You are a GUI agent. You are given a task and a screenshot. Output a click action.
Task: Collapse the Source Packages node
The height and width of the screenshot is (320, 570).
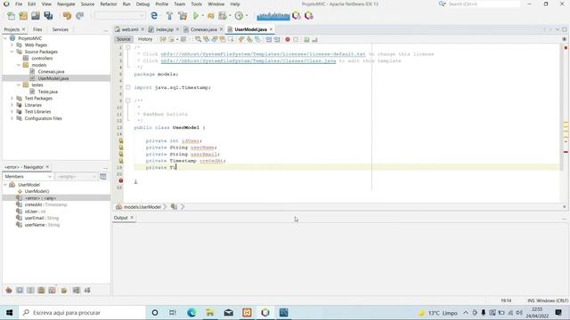12,52
